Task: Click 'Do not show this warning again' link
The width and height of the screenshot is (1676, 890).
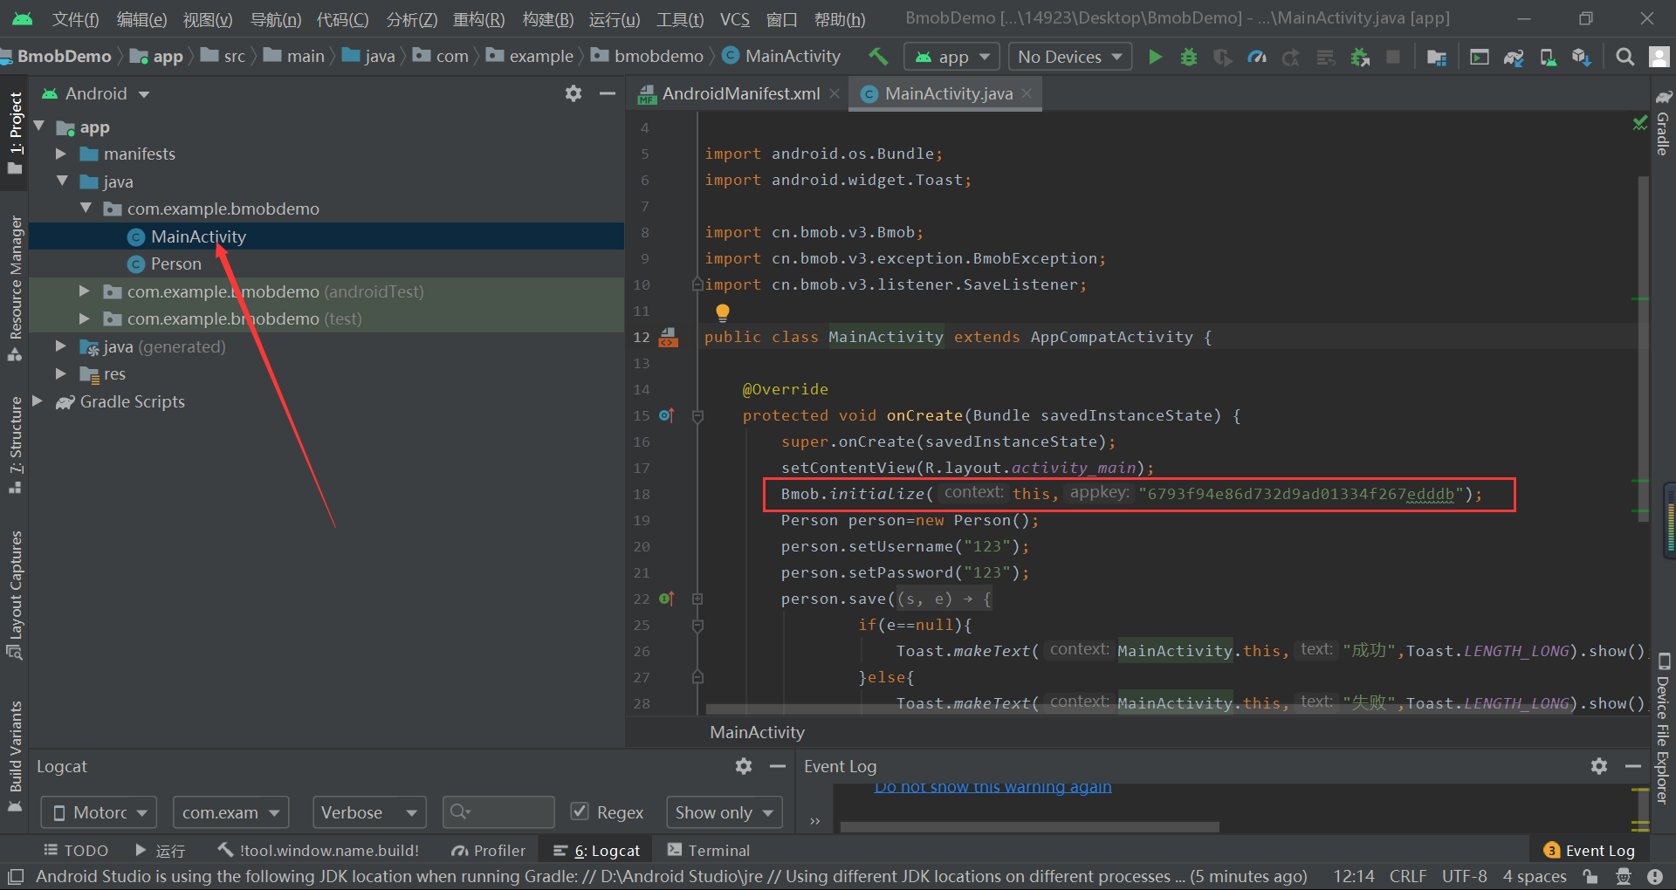Action: (x=992, y=786)
